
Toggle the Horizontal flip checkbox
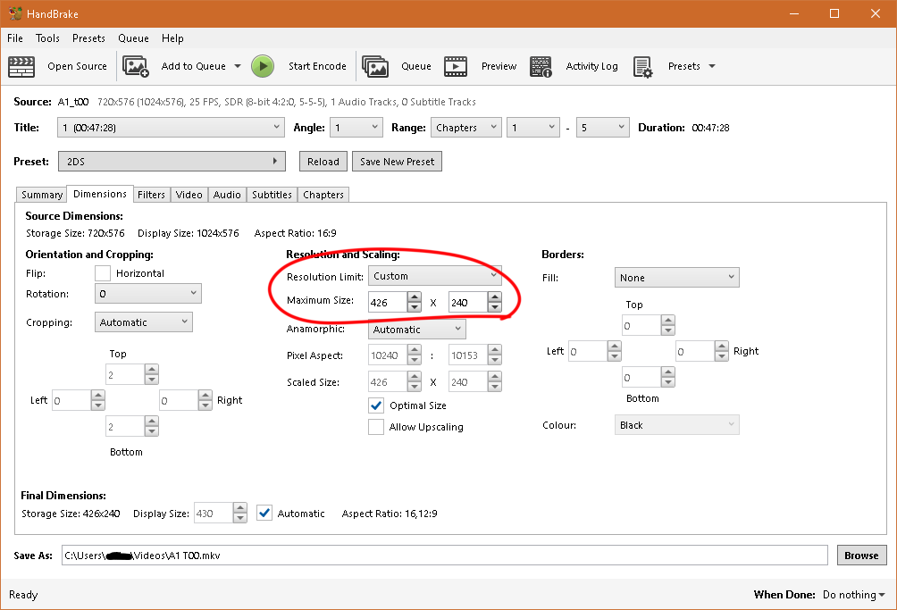point(103,273)
